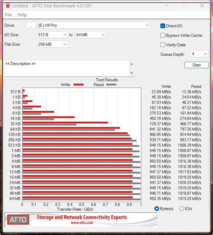Open the File Size dropdown 256 MB
213x235 pixels.
click(x=52, y=44)
